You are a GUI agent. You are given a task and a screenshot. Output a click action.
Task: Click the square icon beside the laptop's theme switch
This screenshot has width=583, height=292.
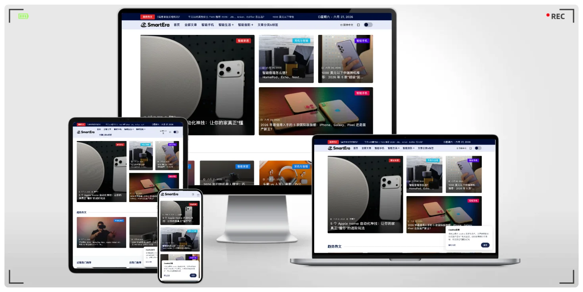tap(471, 148)
